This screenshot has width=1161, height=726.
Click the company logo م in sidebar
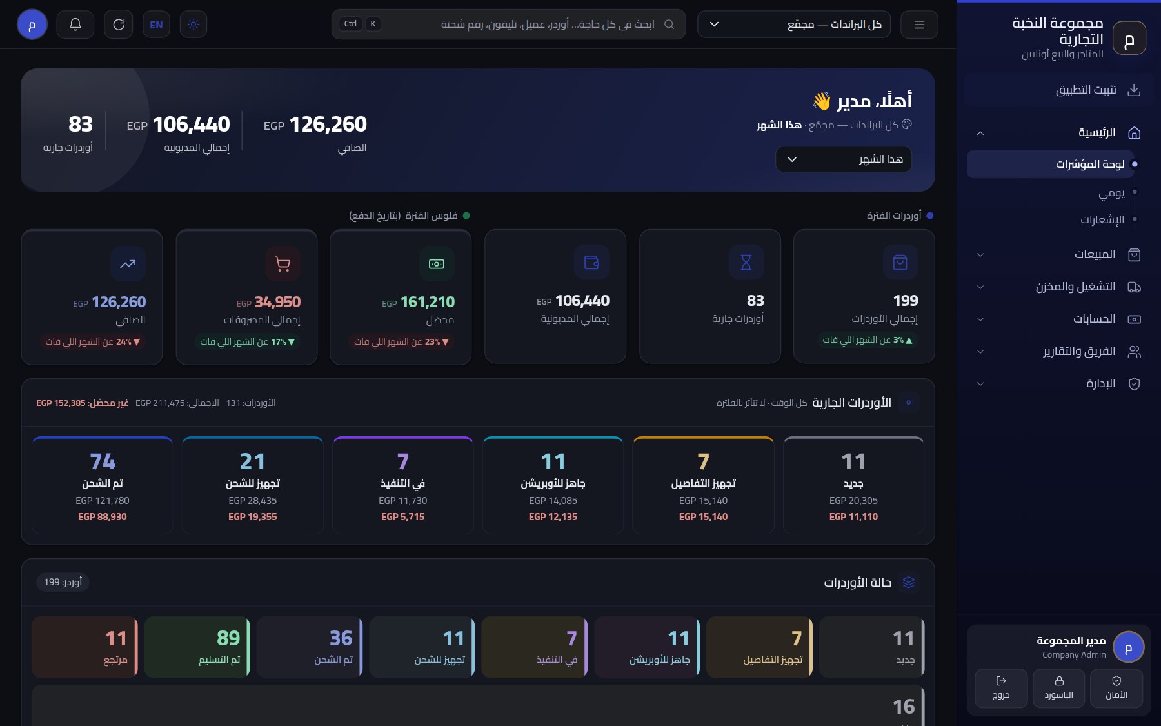point(1129,38)
